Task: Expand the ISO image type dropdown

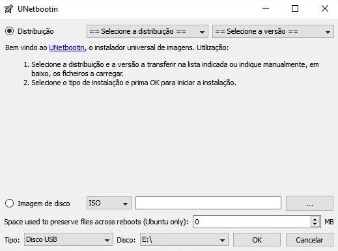Action: pyautogui.click(x=109, y=203)
